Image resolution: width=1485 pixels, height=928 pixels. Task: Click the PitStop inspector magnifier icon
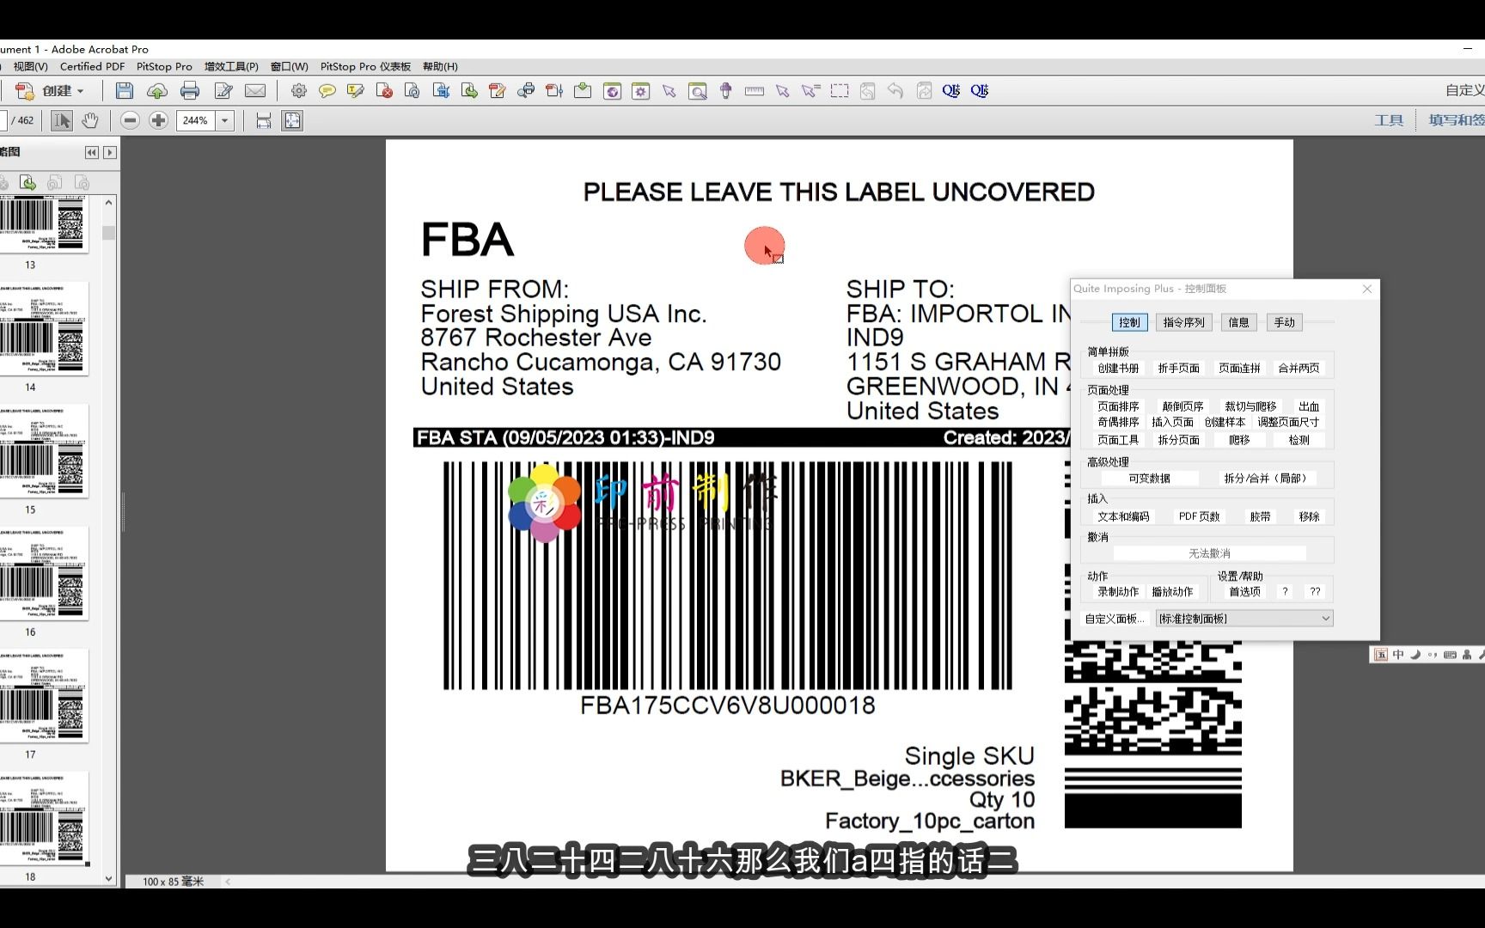(698, 91)
